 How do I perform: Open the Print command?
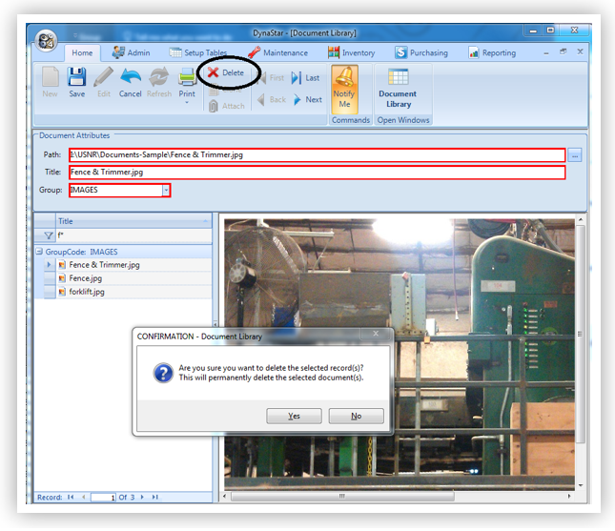187,80
